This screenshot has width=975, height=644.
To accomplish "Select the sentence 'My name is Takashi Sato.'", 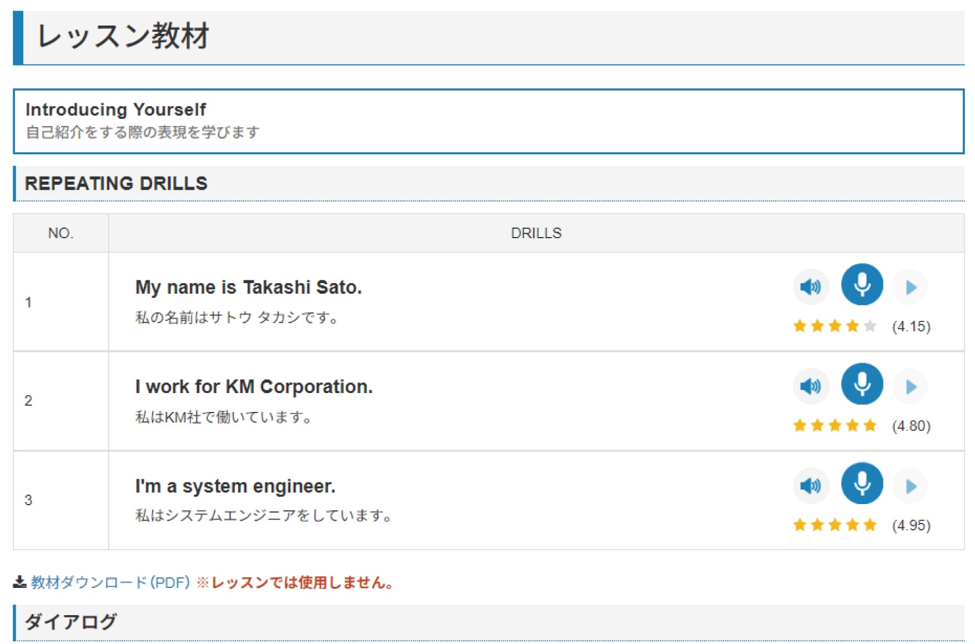I will [x=248, y=287].
